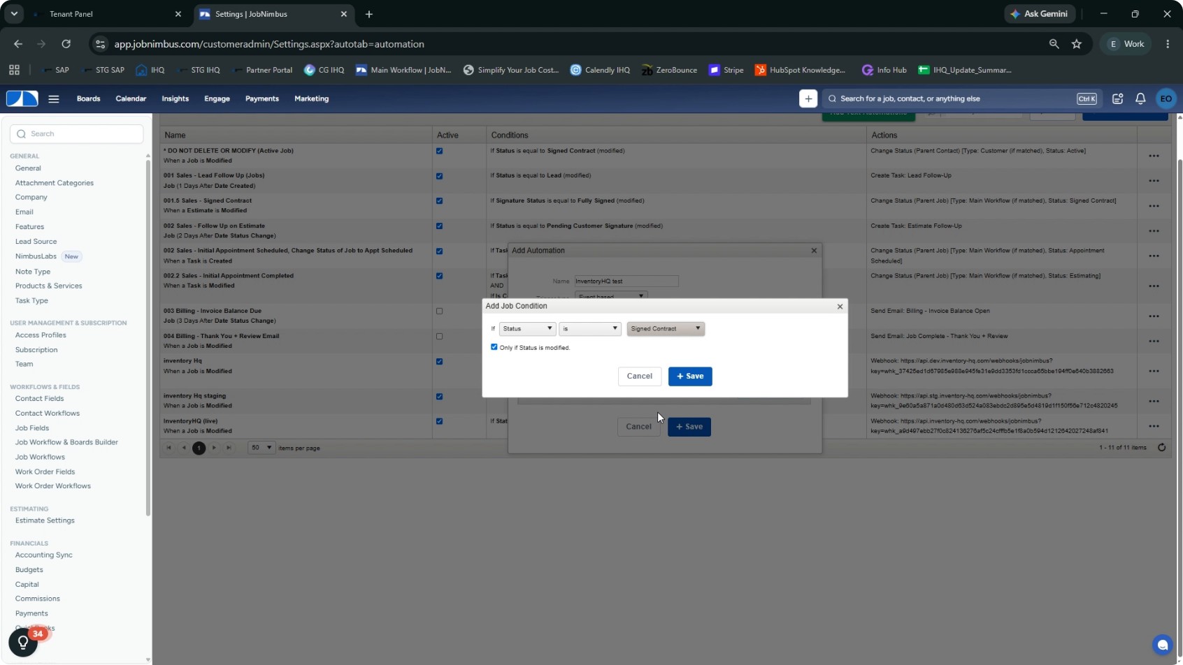Open the Stripe bookmark

click(726, 70)
